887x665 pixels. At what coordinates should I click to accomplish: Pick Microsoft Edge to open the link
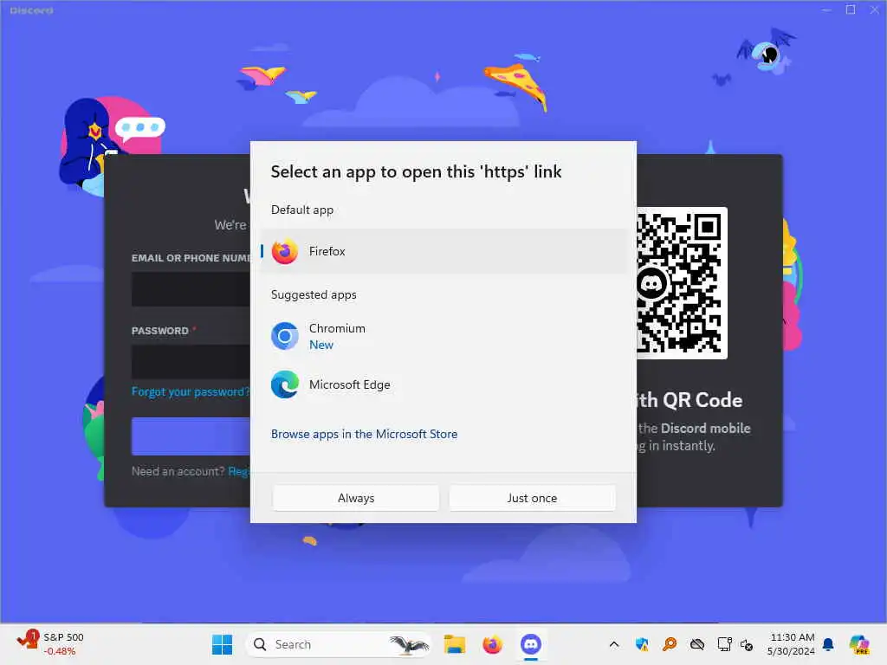[x=443, y=384]
